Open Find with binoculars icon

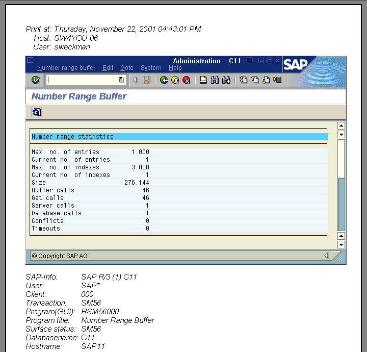215,80
